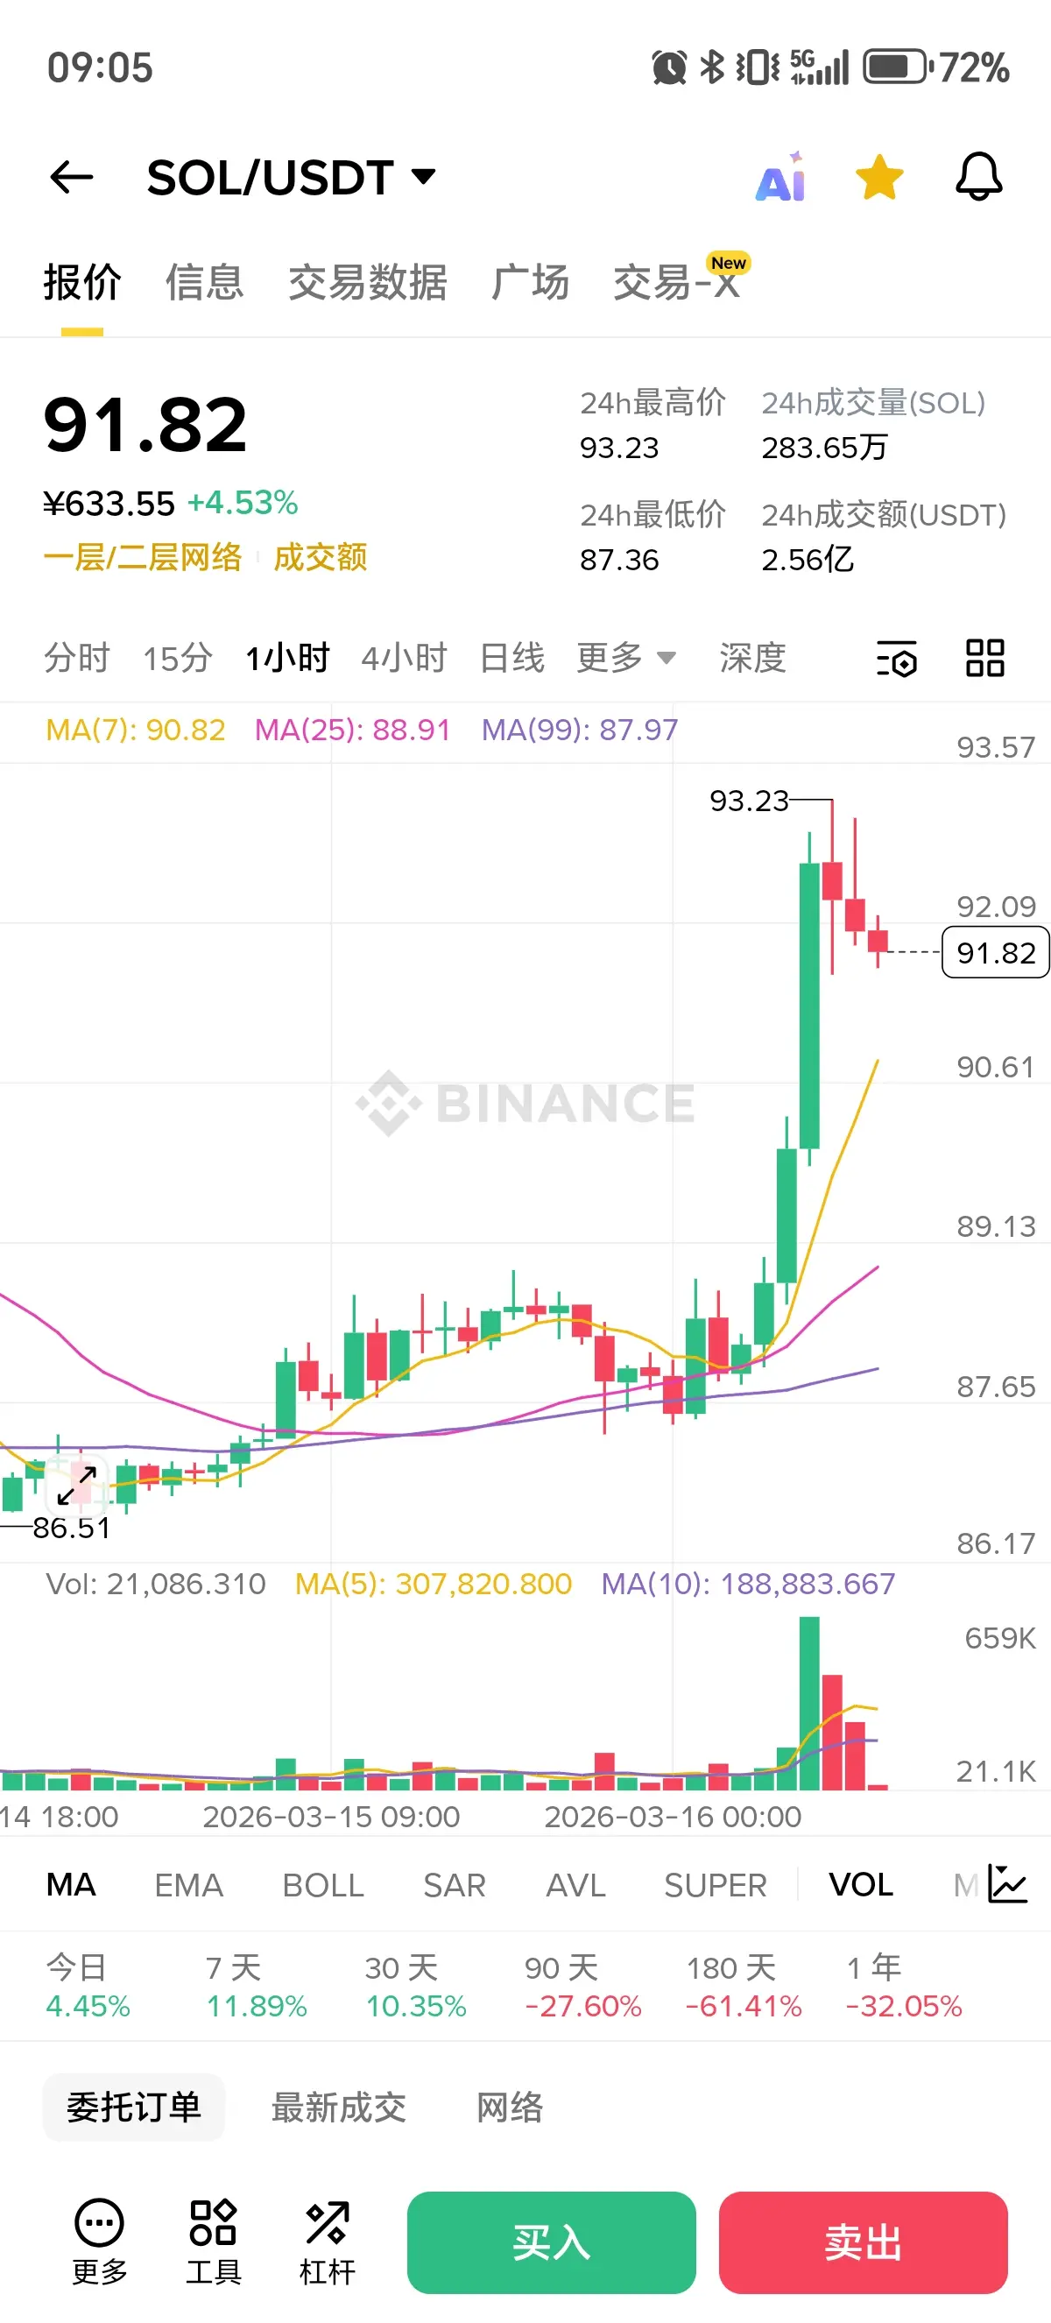Select the 15分 chart interval
1051x2323 pixels.
(x=178, y=659)
